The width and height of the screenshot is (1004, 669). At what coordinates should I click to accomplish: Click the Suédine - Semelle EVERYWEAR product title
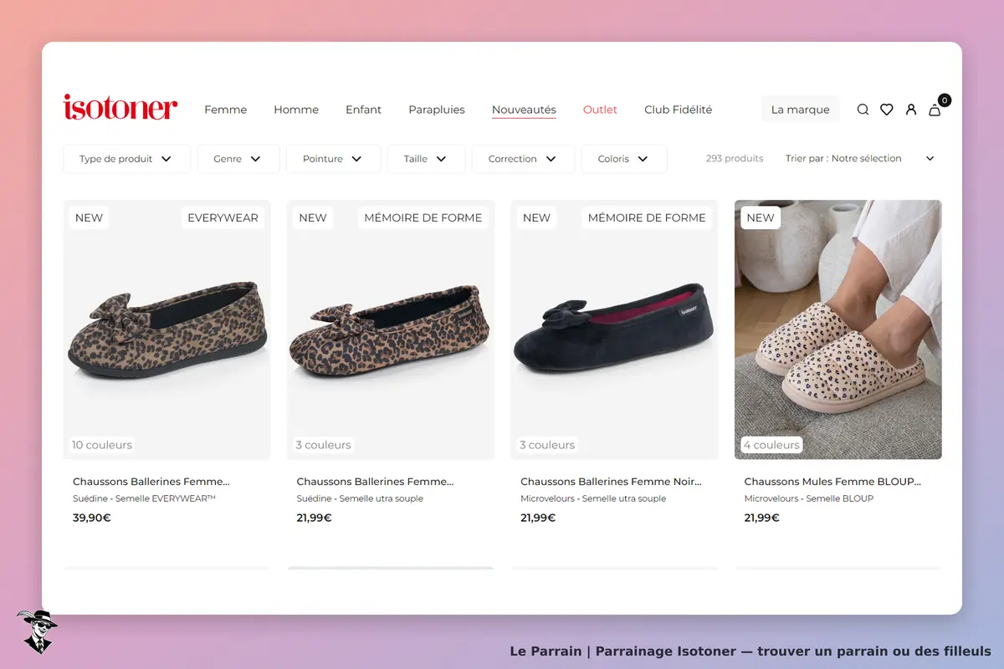click(144, 498)
